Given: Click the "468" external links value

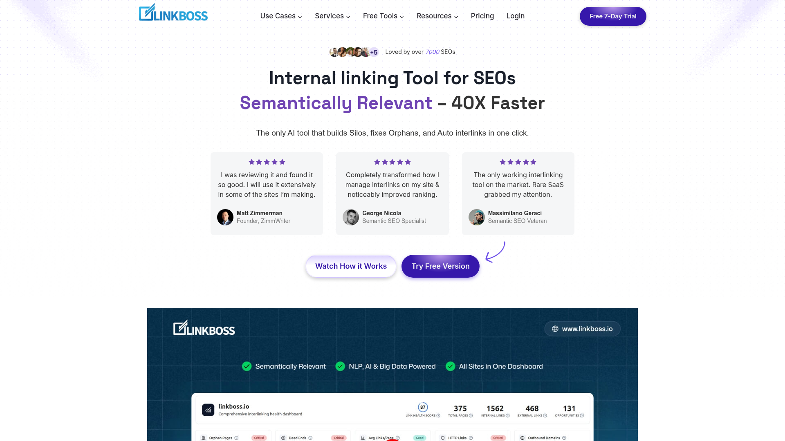Looking at the screenshot, I should (532, 408).
